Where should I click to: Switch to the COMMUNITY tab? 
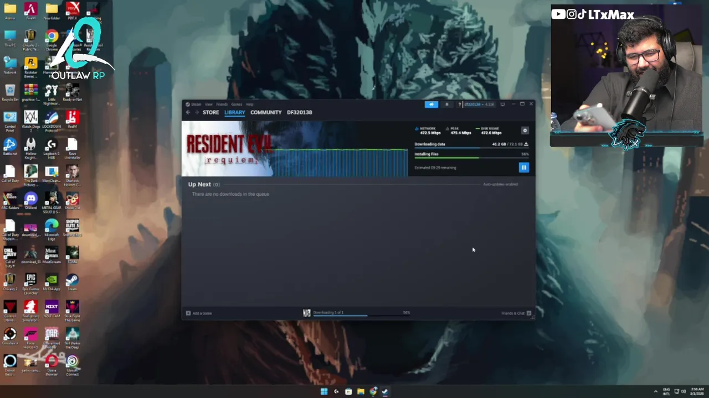coord(266,112)
